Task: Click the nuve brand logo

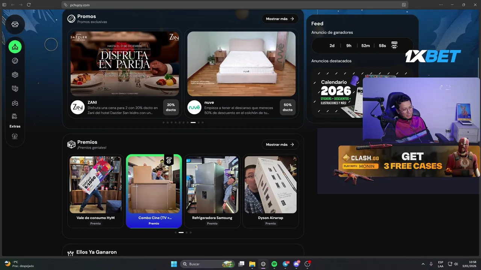Action: coord(194,107)
